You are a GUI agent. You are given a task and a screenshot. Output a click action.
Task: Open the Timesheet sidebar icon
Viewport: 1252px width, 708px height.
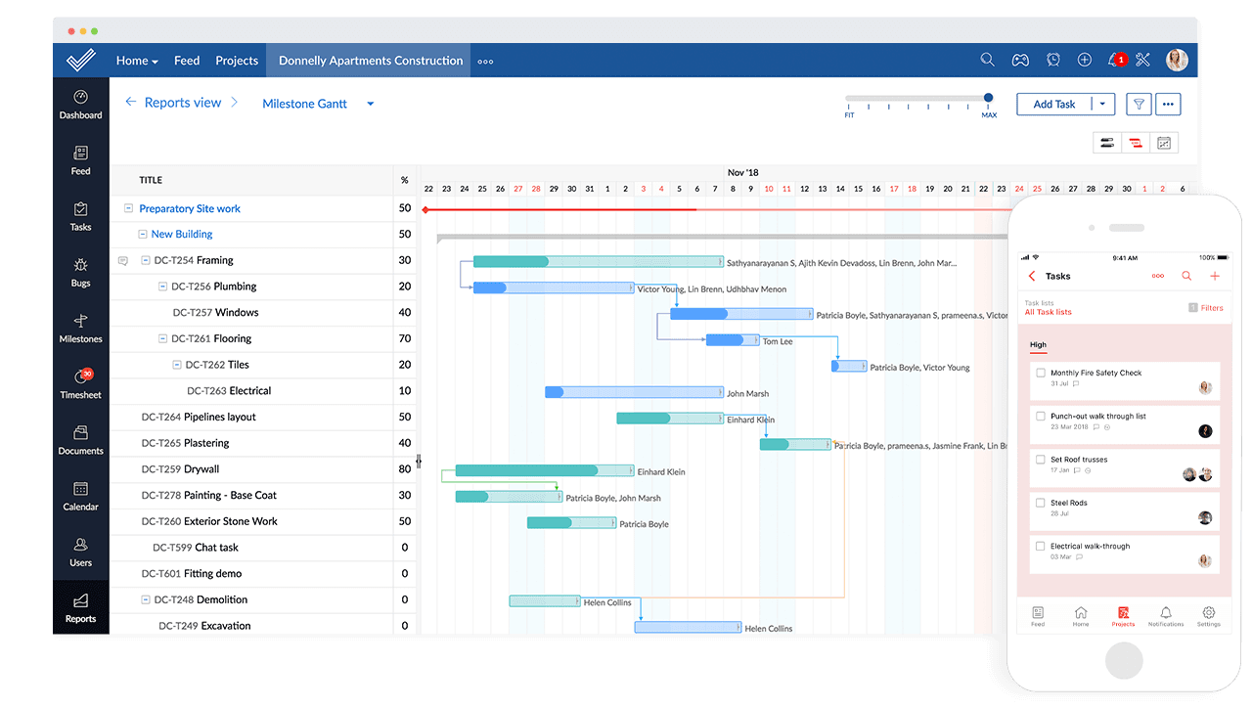click(x=80, y=382)
